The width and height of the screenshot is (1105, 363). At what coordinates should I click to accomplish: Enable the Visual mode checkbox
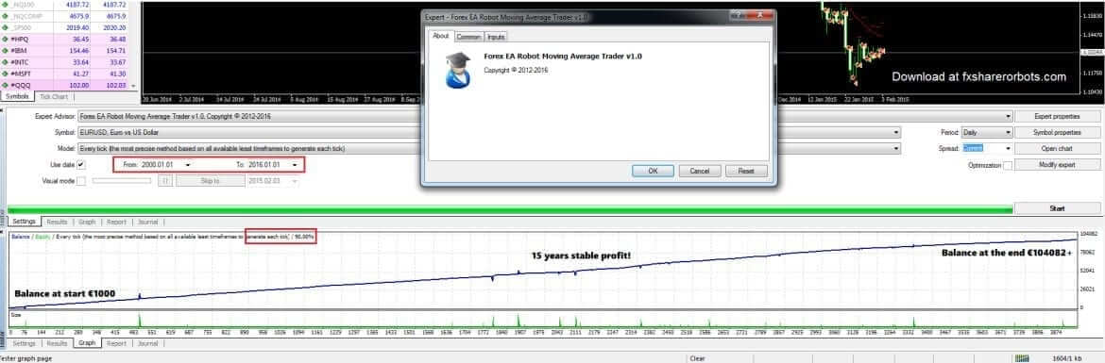(x=81, y=181)
